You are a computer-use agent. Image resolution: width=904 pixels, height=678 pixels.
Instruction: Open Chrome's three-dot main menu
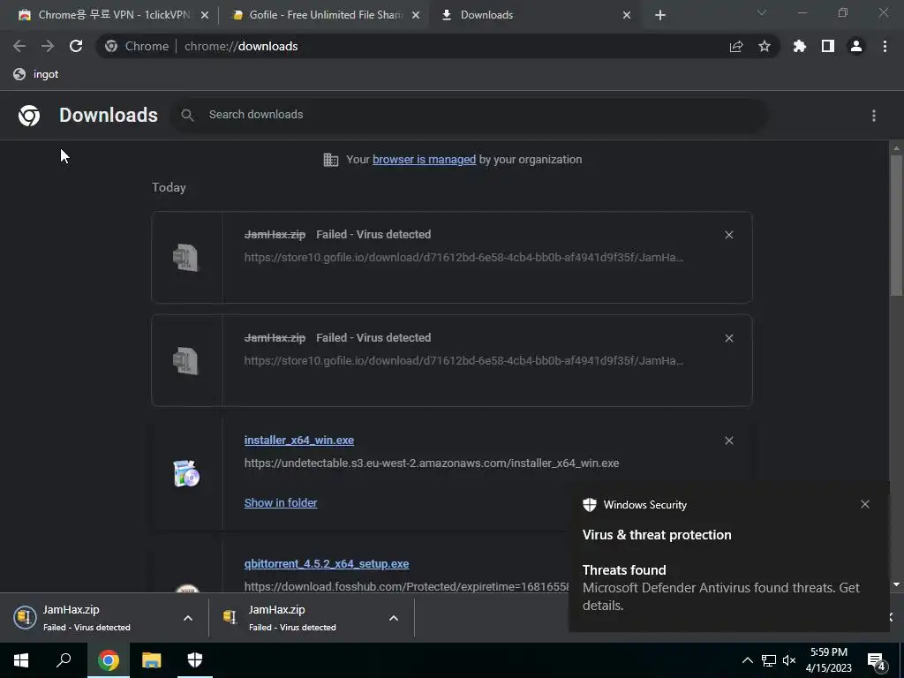tap(885, 46)
